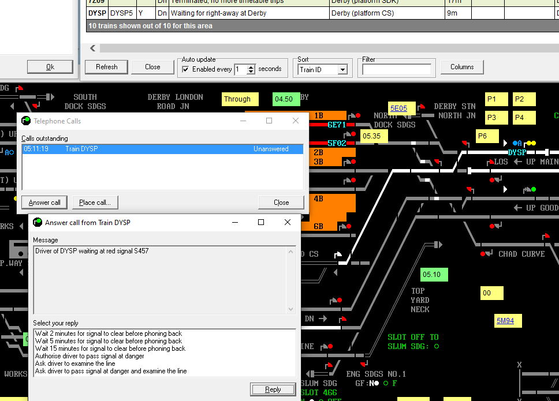The image size is (559, 401).
Task: Click the green '04.50' note
Action: click(x=286, y=99)
